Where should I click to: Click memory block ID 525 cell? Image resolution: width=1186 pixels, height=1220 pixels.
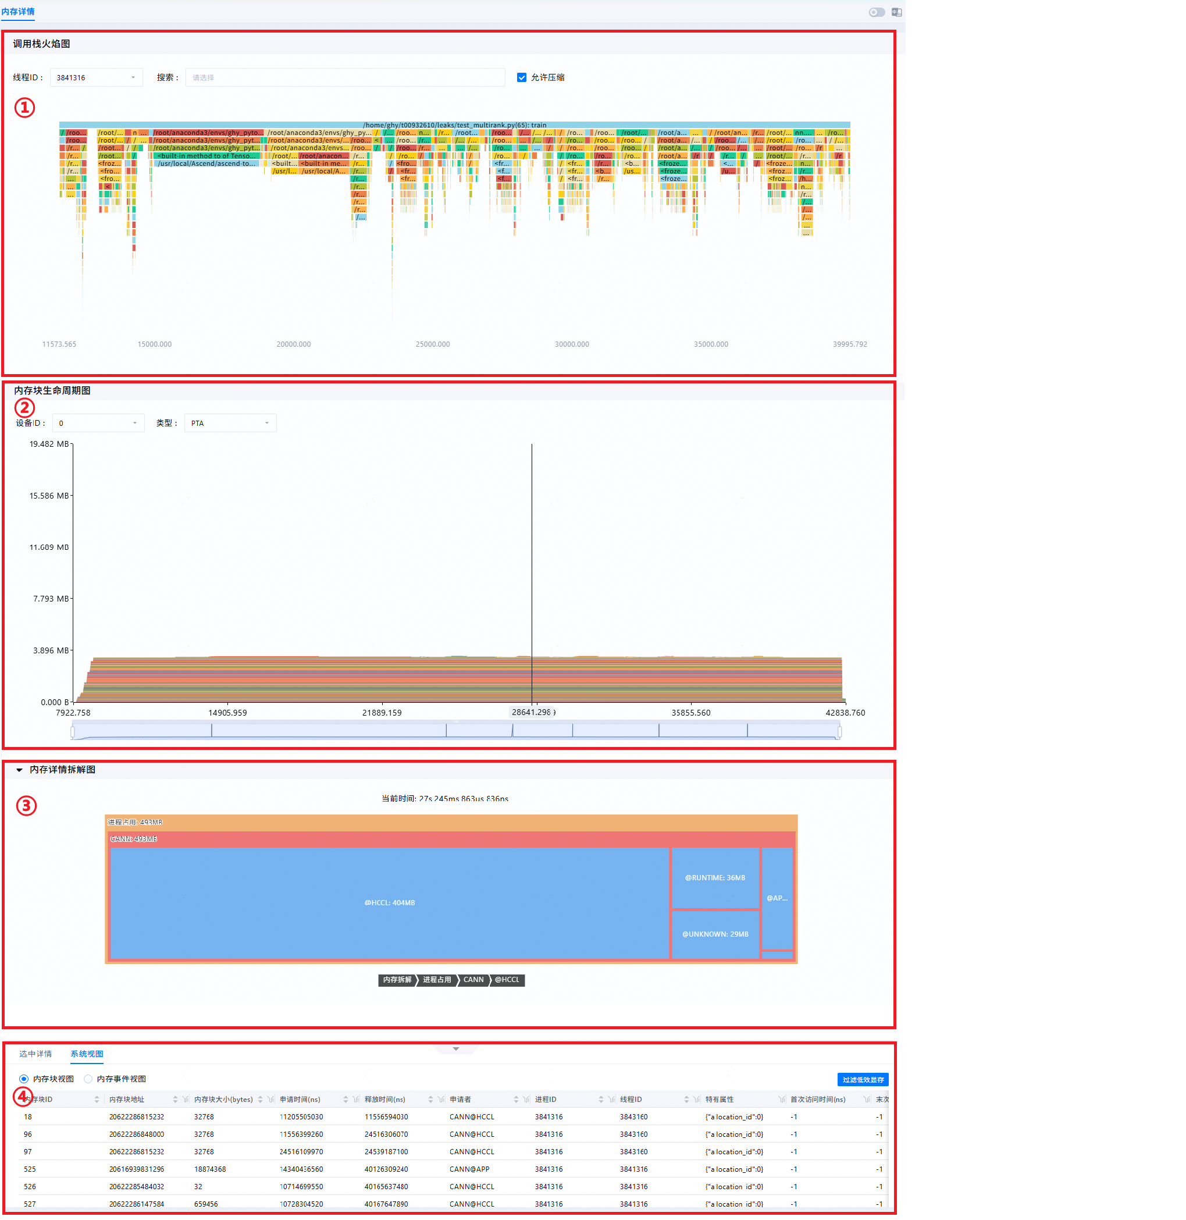pyautogui.click(x=30, y=1169)
